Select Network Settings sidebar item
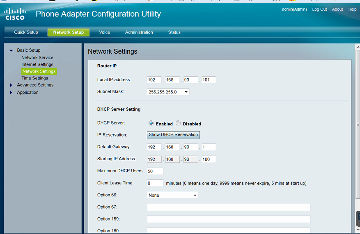 point(39,71)
